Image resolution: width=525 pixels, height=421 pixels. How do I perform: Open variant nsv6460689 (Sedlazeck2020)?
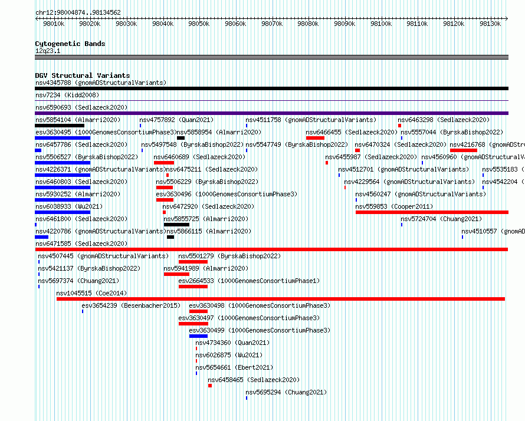(199, 157)
